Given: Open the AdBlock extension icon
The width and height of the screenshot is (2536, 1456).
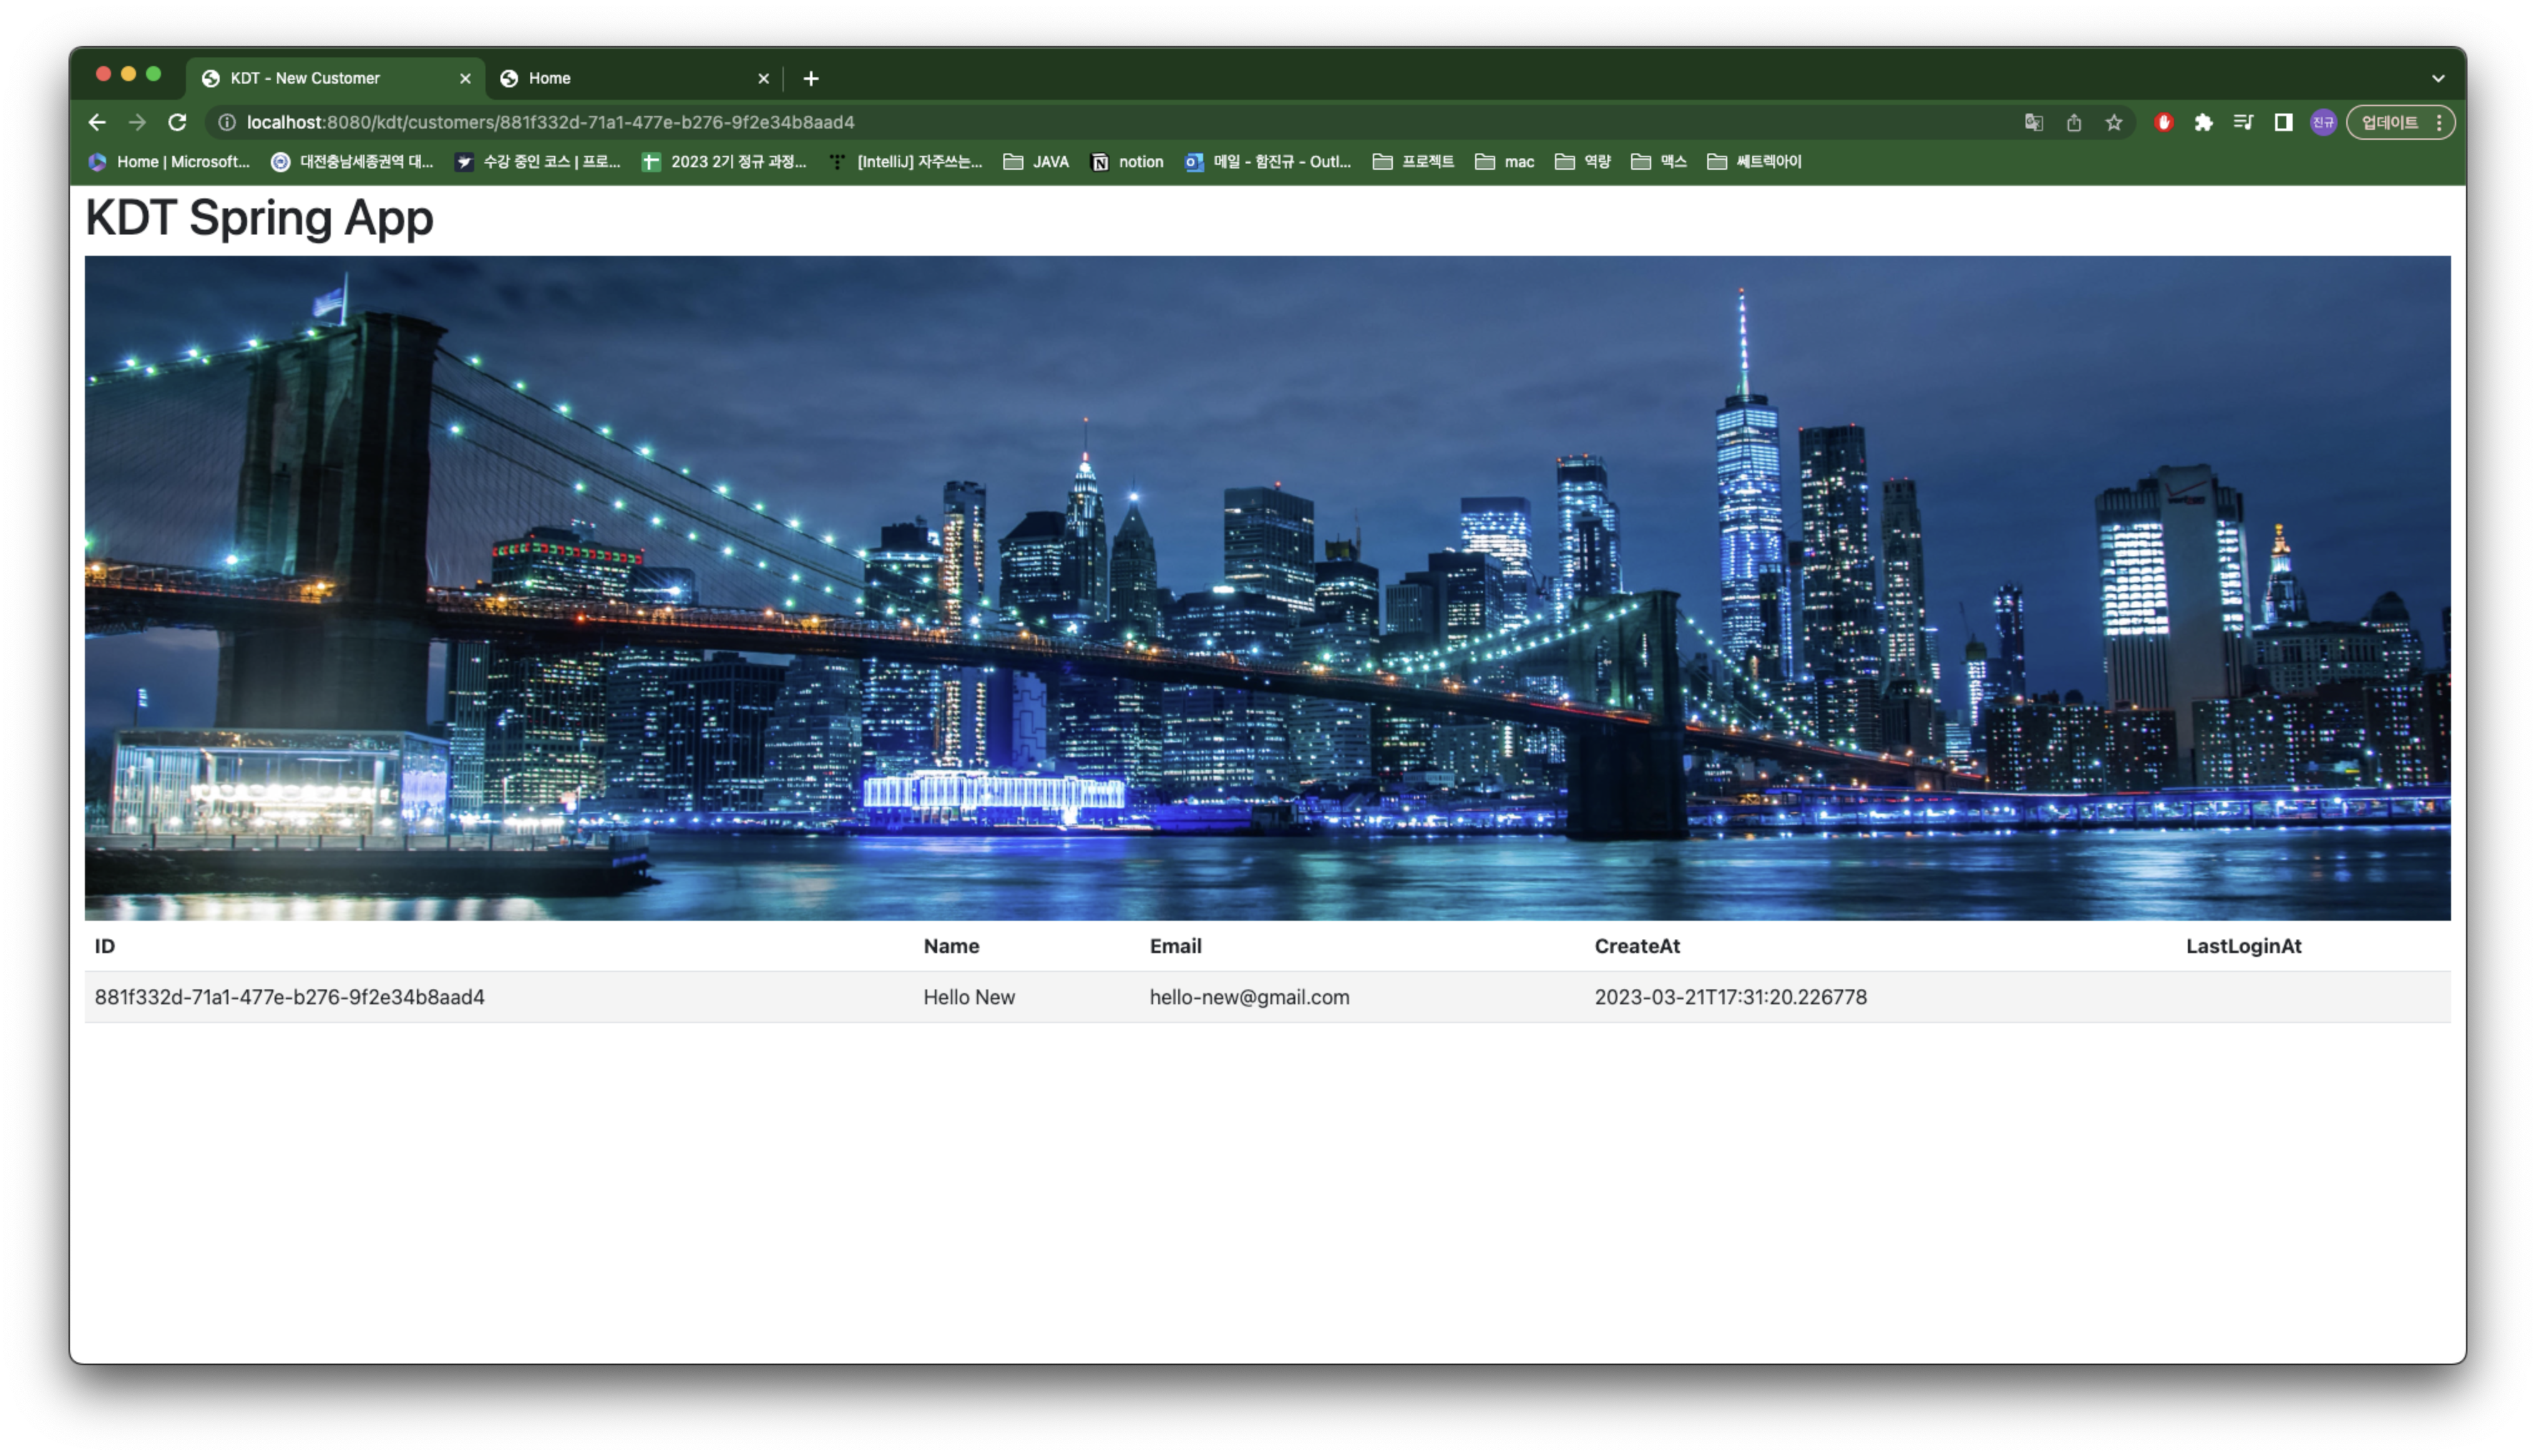Looking at the screenshot, I should [2163, 122].
